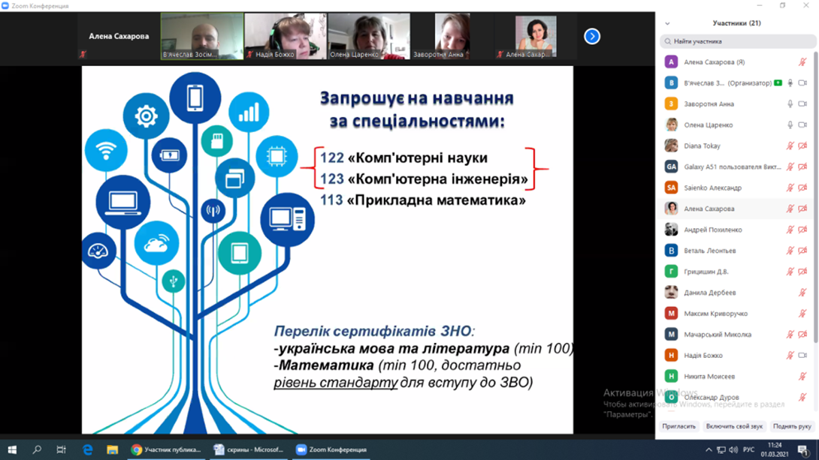
Task: Open File Explorer from the taskbar
Action: 112,449
